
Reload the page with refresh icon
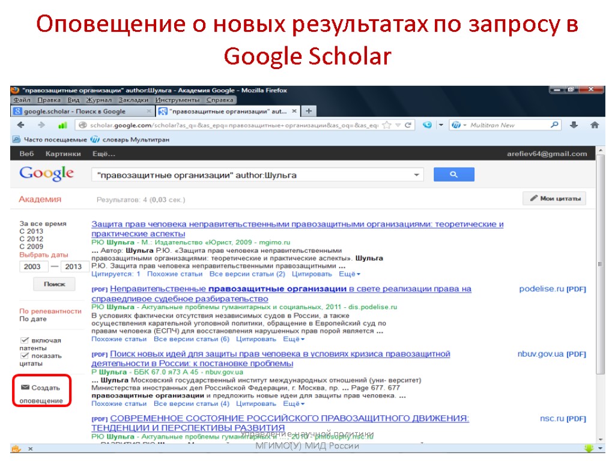click(x=408, y=125)
